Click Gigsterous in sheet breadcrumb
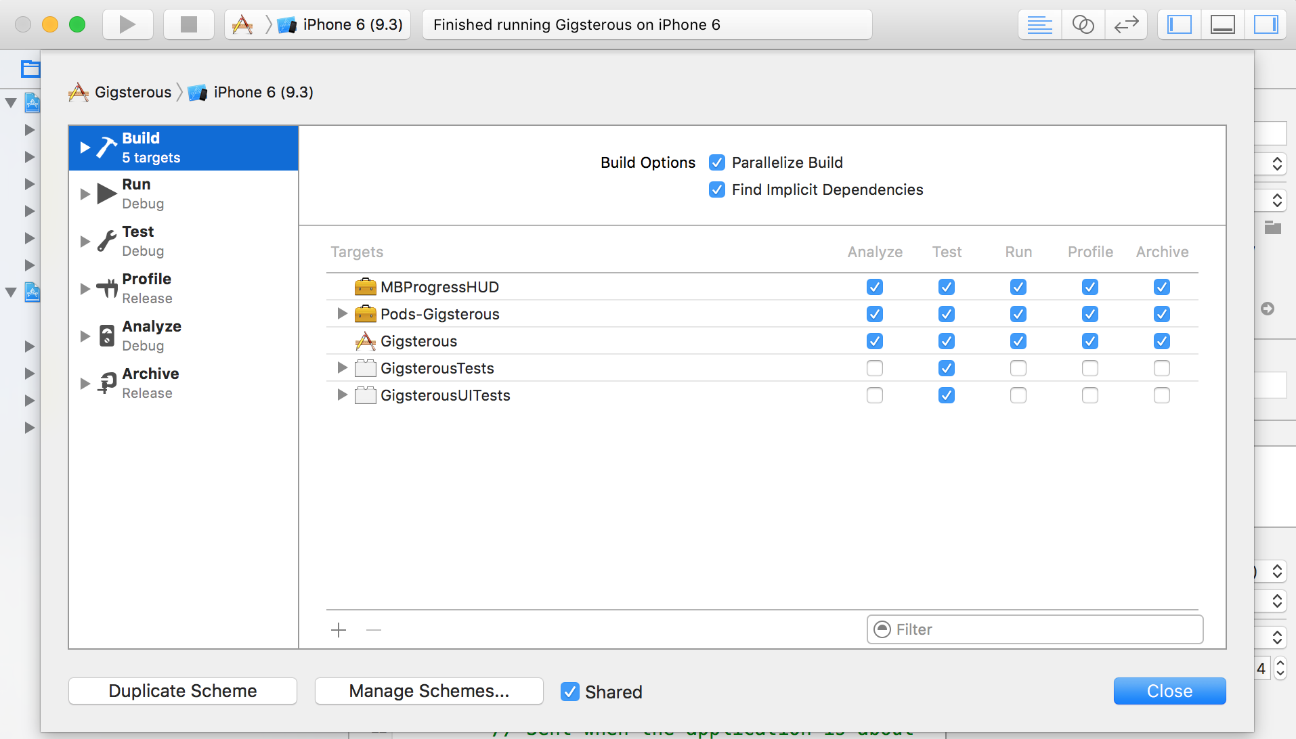The height and width of the screenshot is (739, 1296). [121, 92]
